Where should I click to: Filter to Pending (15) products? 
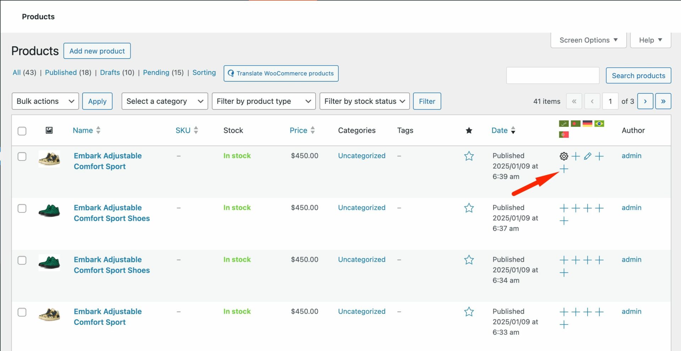pyautogui.click(x=163, y=72)
